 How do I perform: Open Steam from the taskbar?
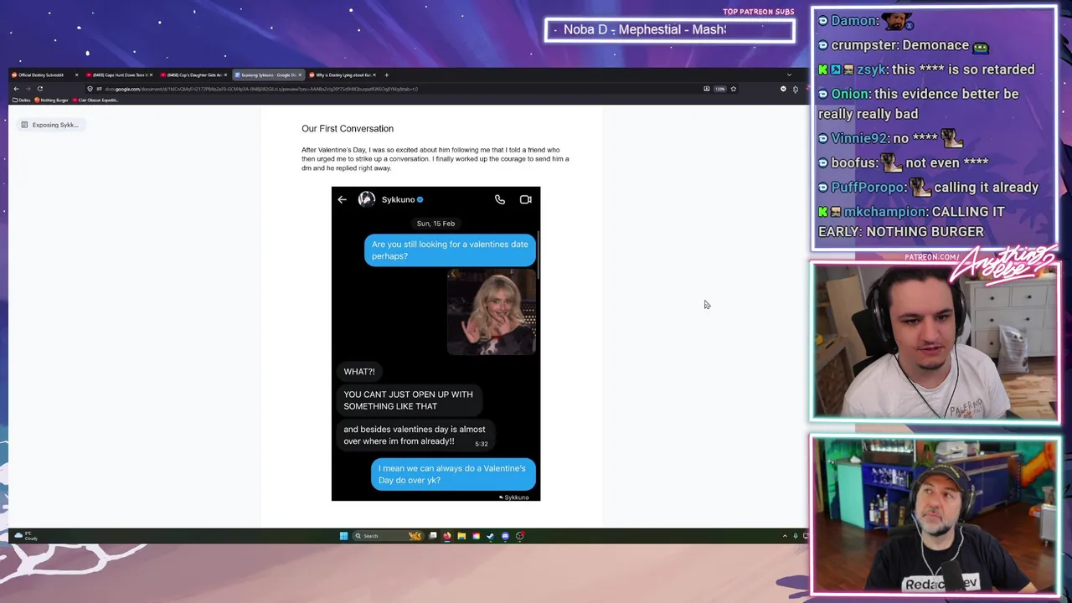pos(491,536)
